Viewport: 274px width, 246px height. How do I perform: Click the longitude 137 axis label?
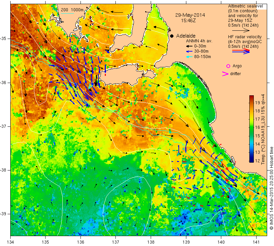click(116, 242)
